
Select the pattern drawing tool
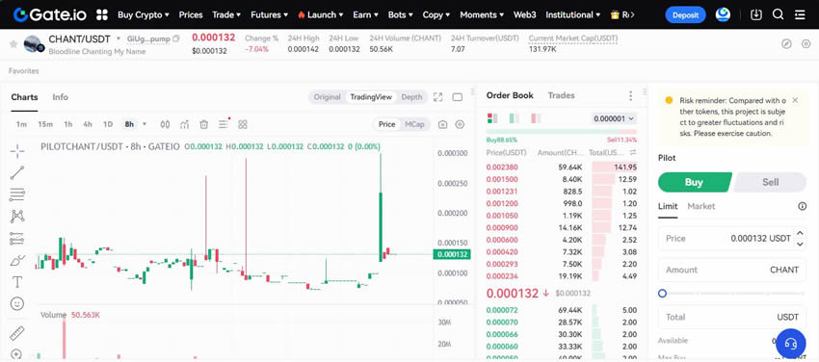[17, 216]
